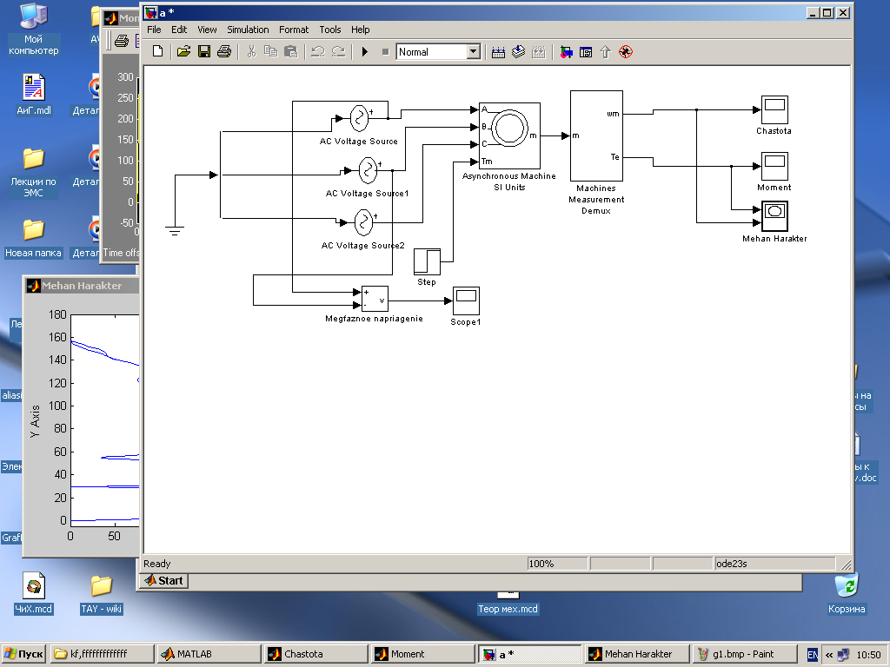Switch to Mehan Harakter taskbar button
The height and width of the screenshot is (667, 890).
637,654
